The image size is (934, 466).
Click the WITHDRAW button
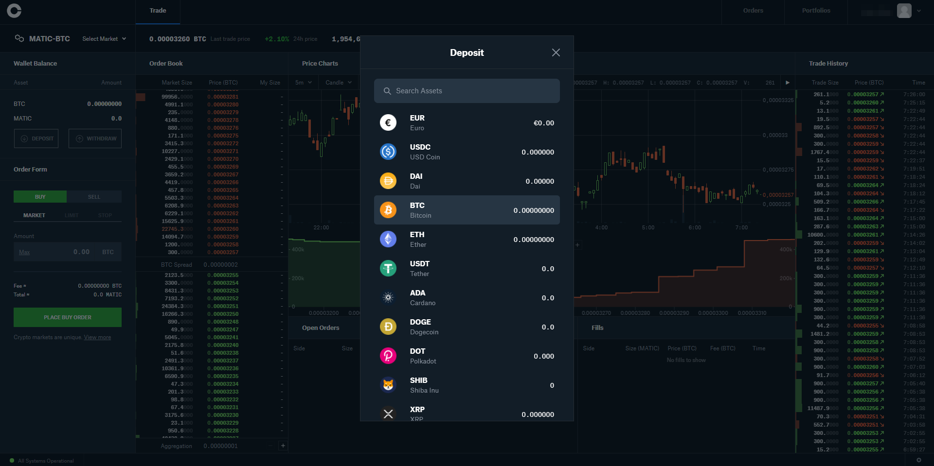(95, 138)
